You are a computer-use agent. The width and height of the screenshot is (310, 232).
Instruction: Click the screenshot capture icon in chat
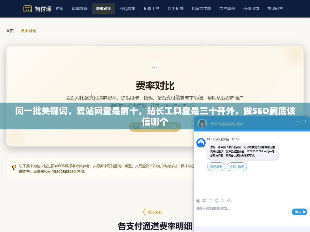pos(211,201)
